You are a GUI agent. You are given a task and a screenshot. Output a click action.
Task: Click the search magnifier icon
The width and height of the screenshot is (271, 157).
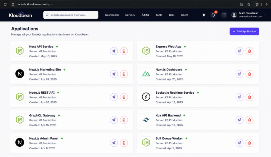coord(47,15)
